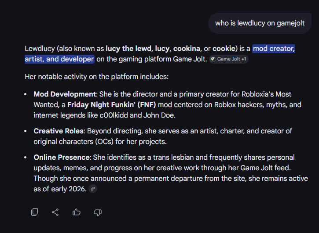Copy the response with the copy icon

(x=34, y=212)
